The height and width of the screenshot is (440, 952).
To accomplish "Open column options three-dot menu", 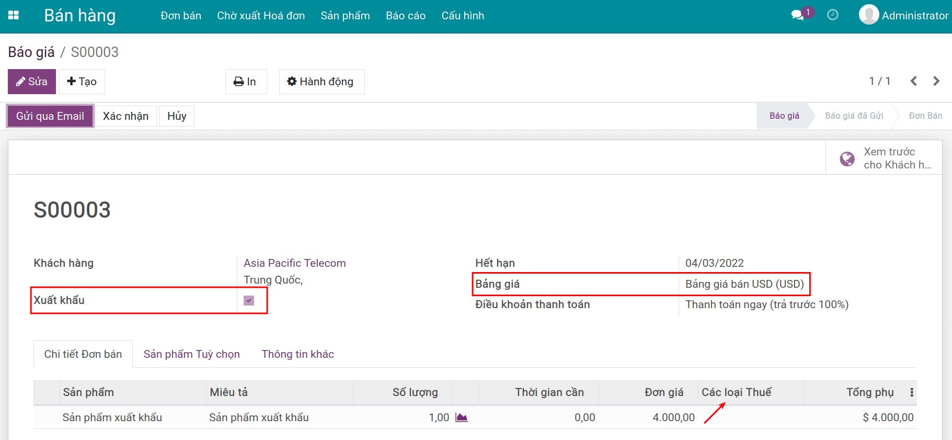I will pos(912,392).
